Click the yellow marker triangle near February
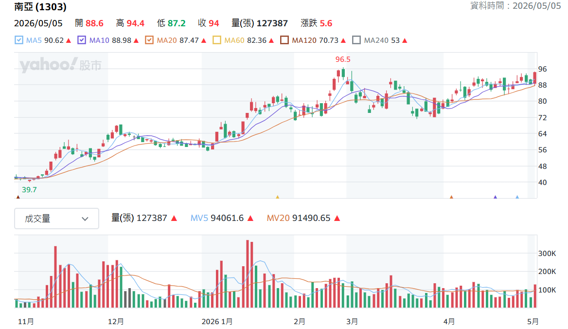The width and height of the screenshot is (568, 329). (x=278, y=197)
